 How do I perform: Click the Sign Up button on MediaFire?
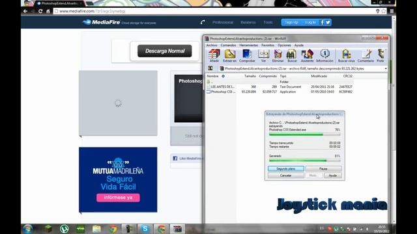pos(291,22)
